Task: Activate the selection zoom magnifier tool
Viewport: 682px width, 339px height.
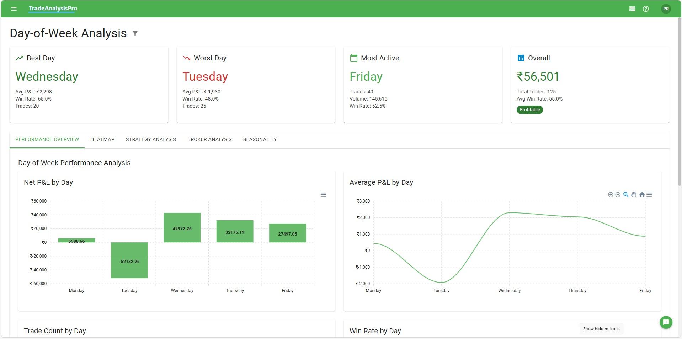Action: tap(626, 194)
